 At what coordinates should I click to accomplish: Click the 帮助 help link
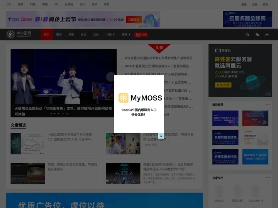click(266, 4)
